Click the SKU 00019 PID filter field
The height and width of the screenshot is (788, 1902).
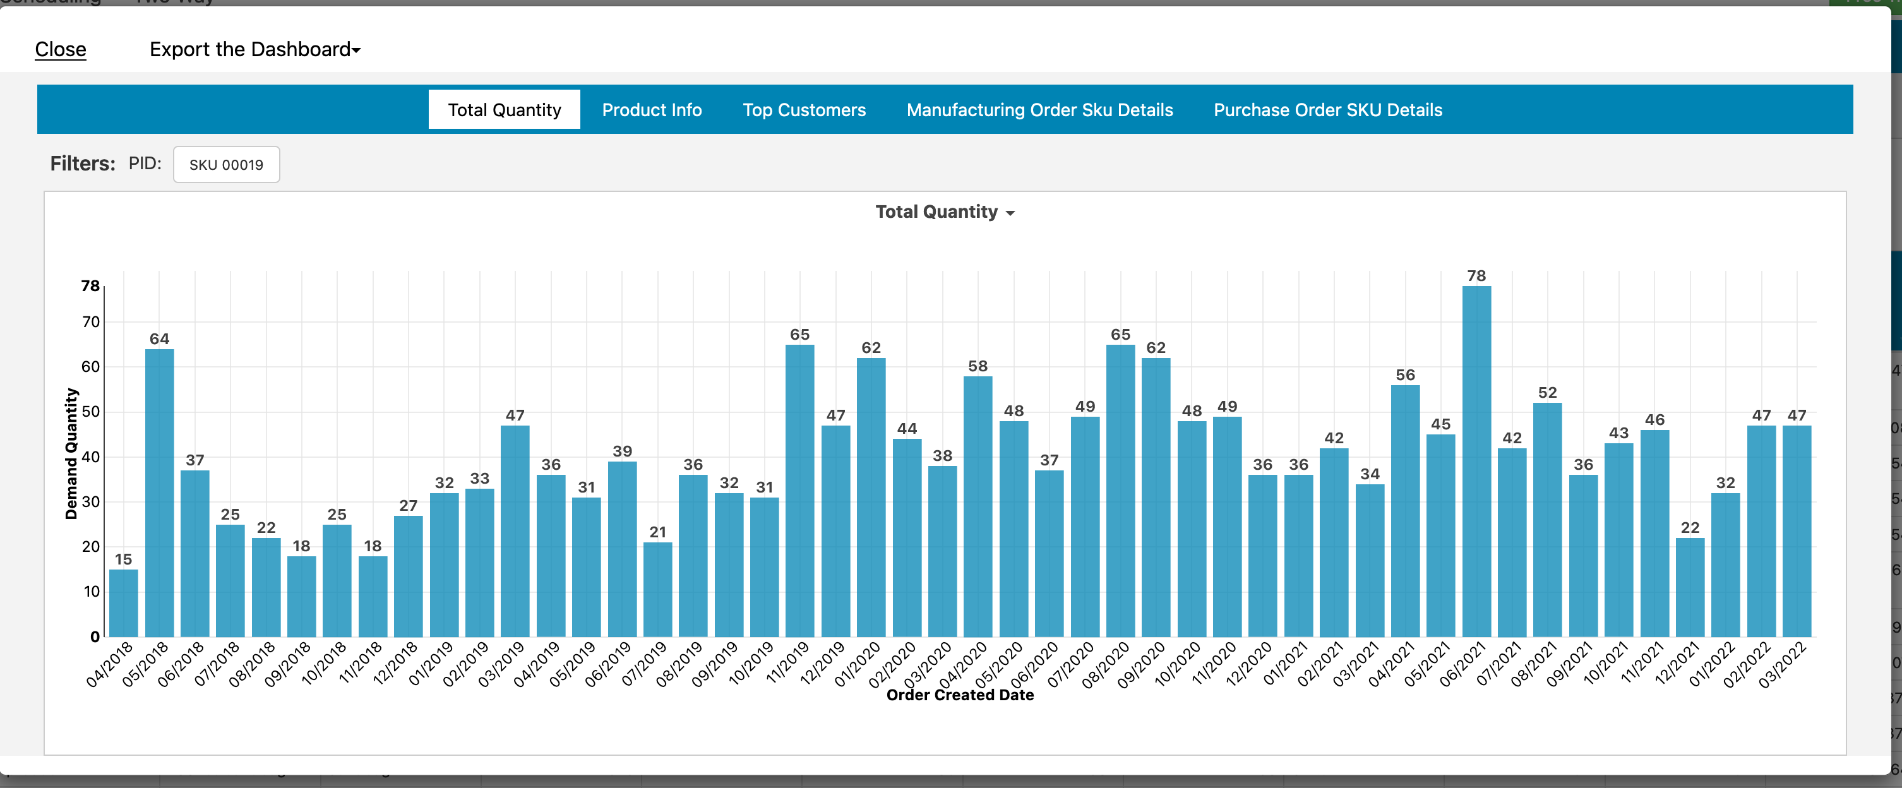pyautogui.click(x=226, y=164)
